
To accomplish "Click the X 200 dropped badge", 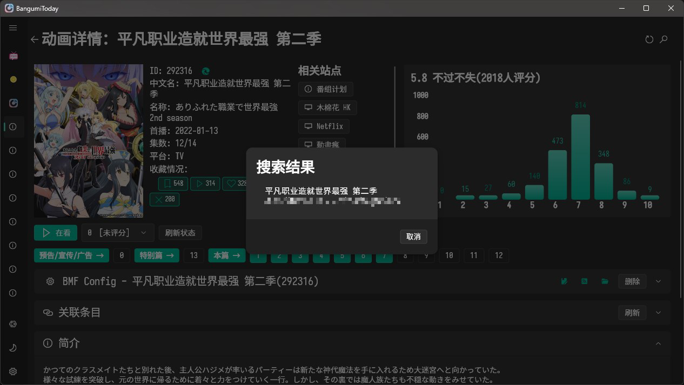I will tap(165, 199).
